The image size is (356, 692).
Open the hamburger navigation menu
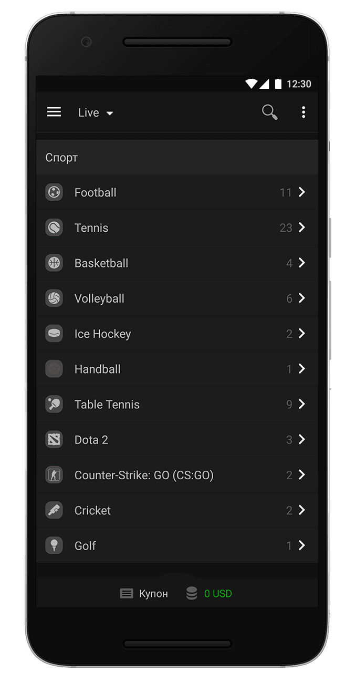[54, 112]
